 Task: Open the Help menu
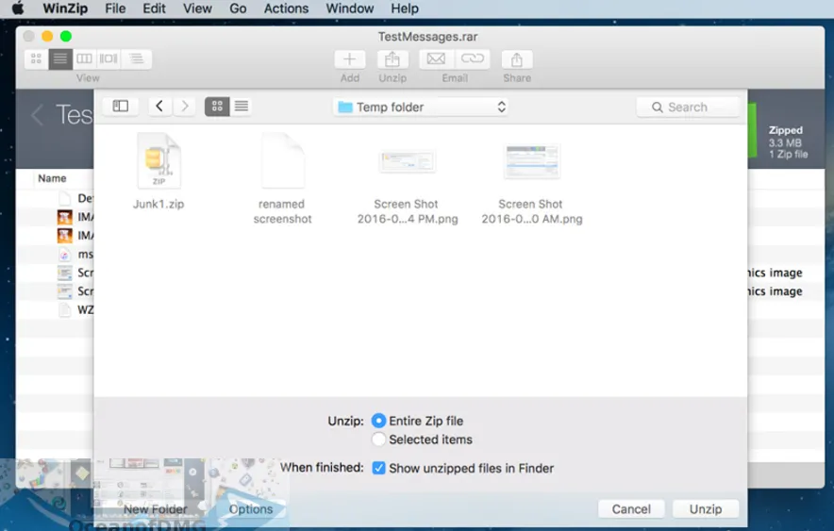(405, 8)
